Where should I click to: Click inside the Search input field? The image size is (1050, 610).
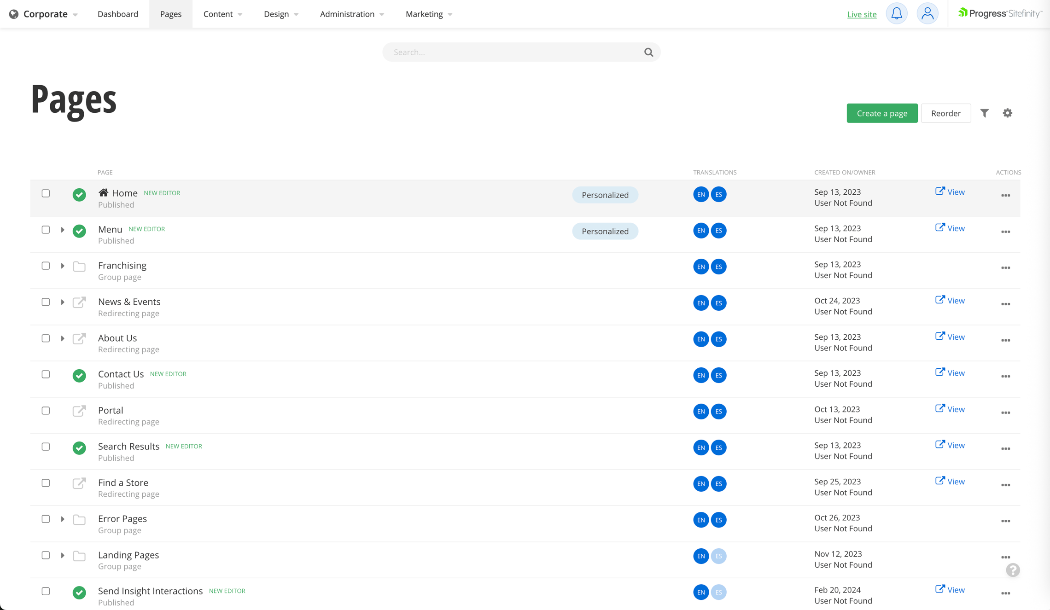click(x=507, y=52)
